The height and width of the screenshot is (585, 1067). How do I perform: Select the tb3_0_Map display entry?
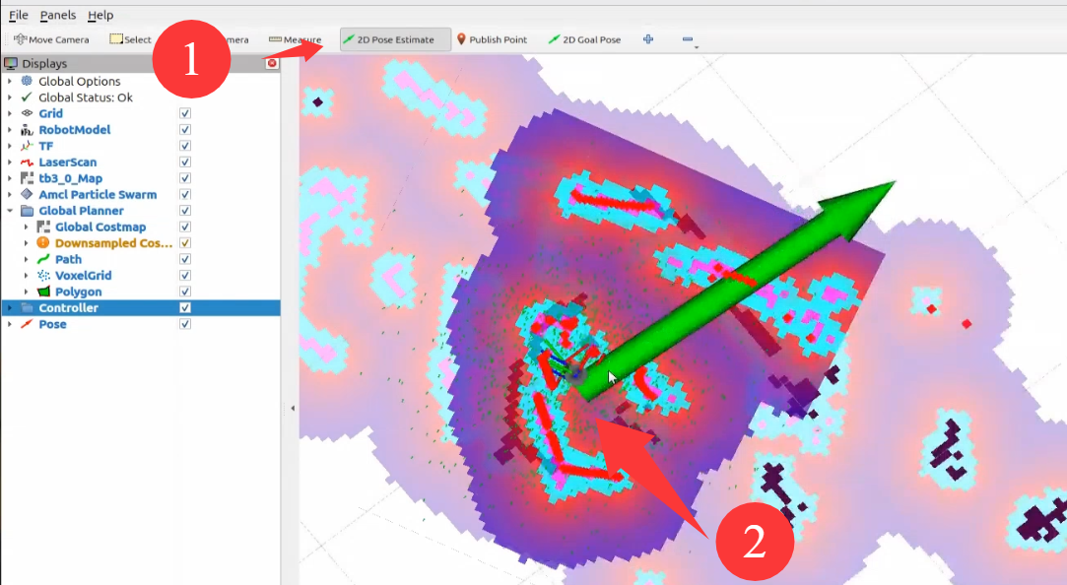click(70, 178)
